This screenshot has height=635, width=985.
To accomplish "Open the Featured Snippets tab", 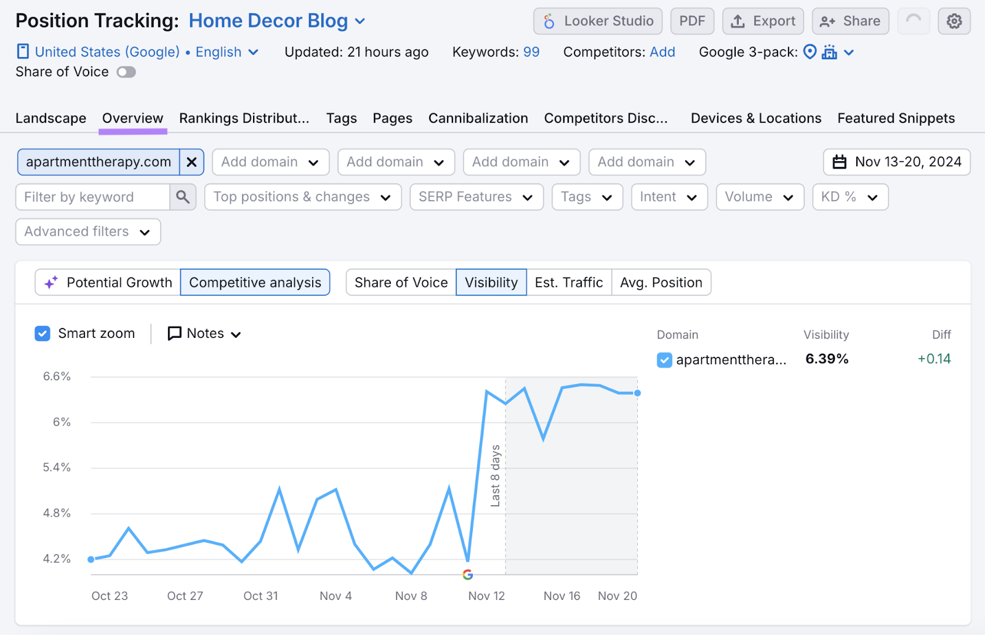I will click(896, 118).
